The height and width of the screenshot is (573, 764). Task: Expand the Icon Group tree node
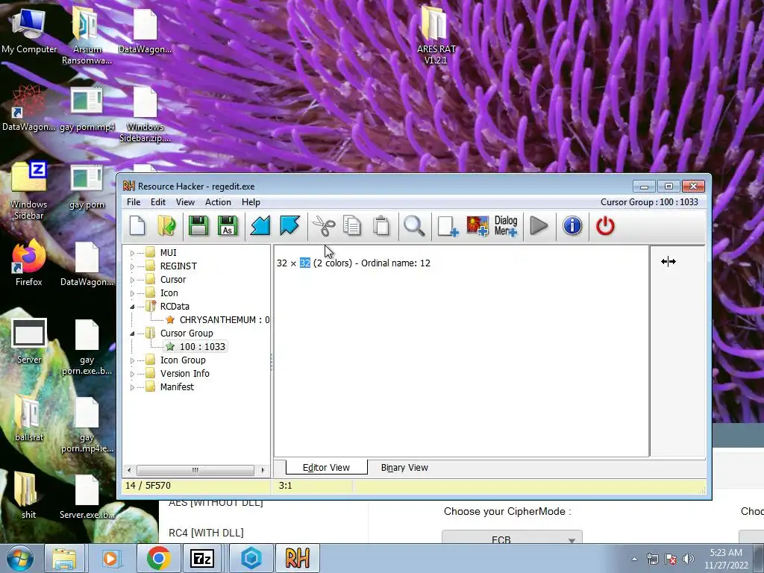coord(132,360)
